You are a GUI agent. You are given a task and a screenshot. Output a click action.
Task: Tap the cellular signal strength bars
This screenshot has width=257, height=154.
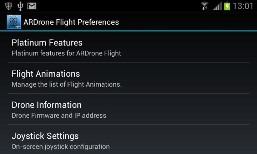click(217, 6)
